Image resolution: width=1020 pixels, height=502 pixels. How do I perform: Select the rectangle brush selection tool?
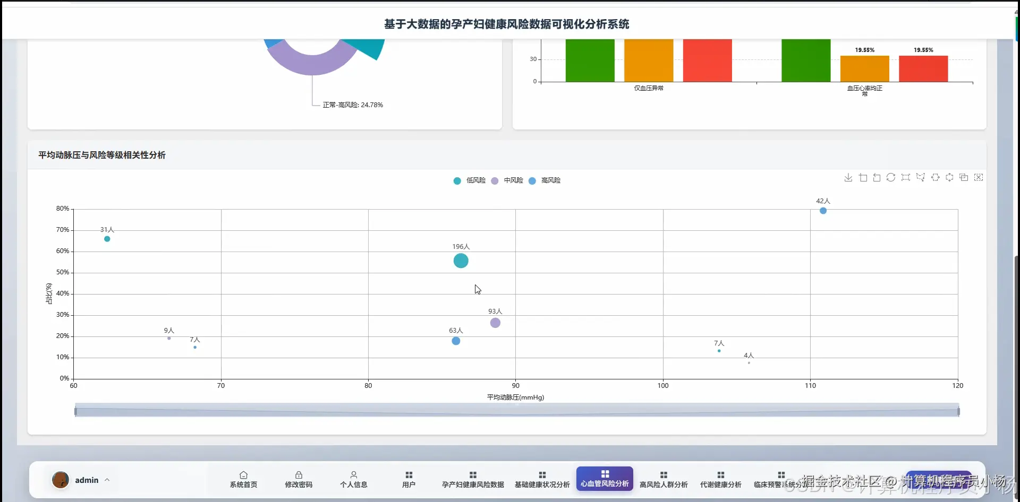[x=906, y=177]
